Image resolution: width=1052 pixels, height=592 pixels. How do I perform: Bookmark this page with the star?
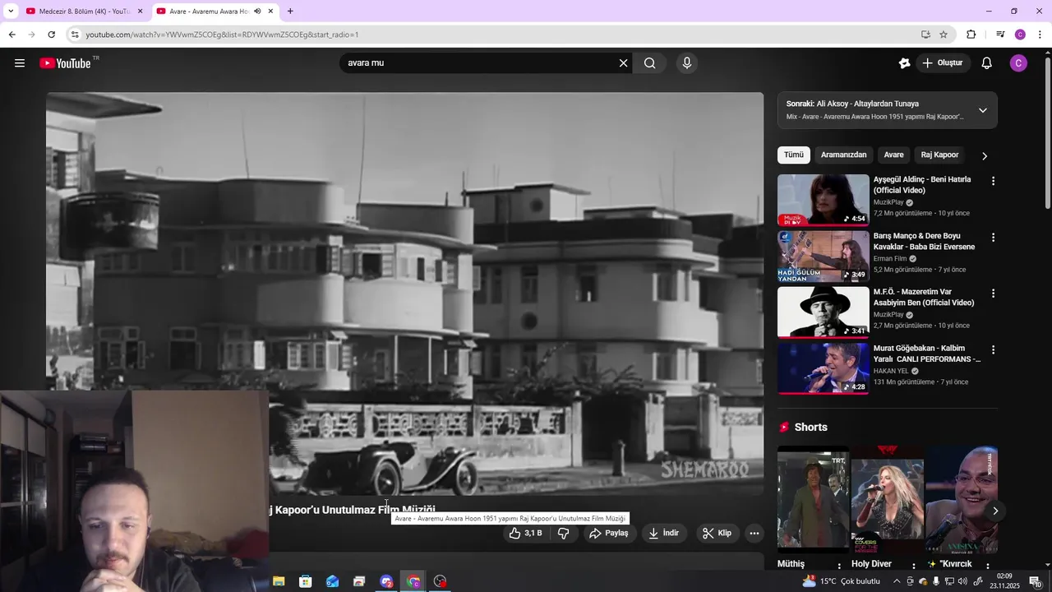coord(944,35)
